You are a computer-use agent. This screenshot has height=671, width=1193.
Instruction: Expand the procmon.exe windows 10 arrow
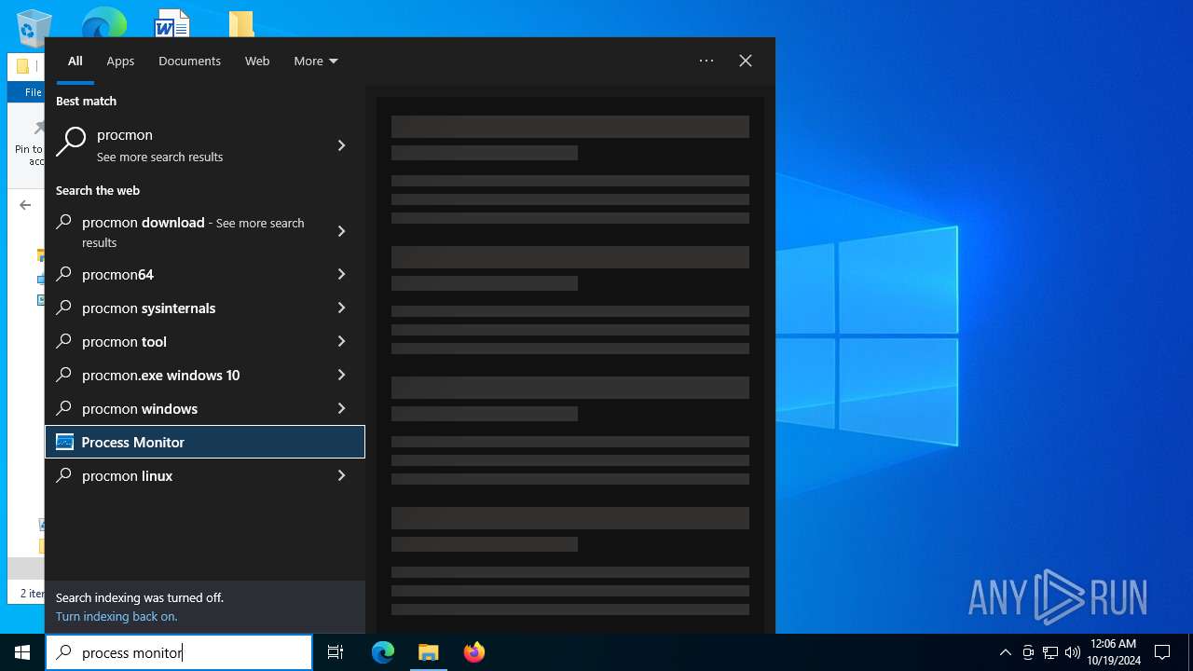pos(341,375)
